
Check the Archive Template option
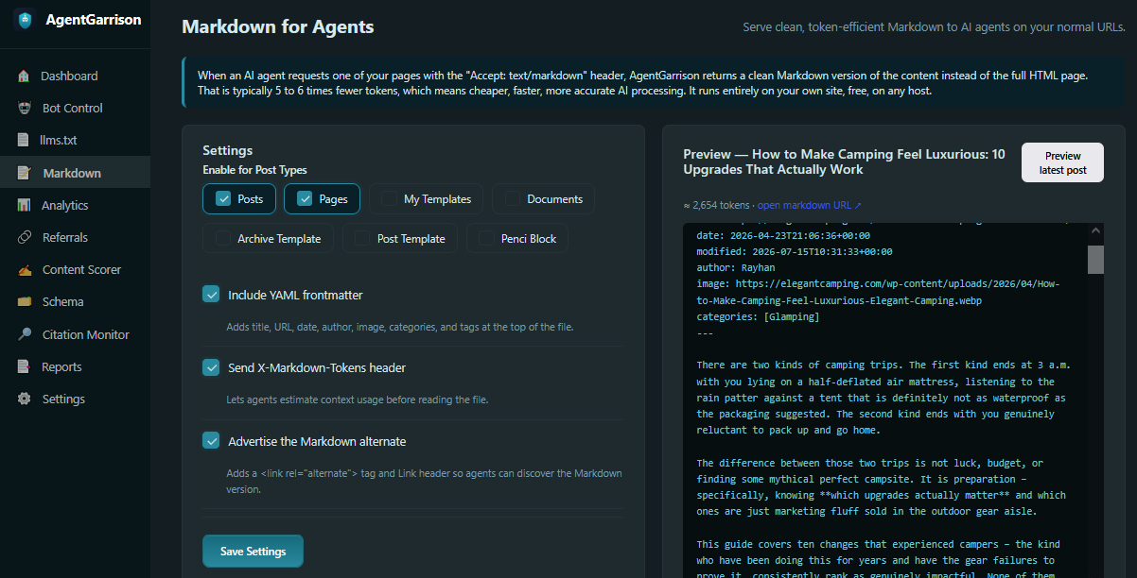pos(223,238)
